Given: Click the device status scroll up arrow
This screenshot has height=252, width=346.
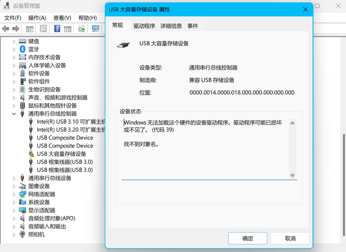Looking at the screenshot, I should coord(292,123).
